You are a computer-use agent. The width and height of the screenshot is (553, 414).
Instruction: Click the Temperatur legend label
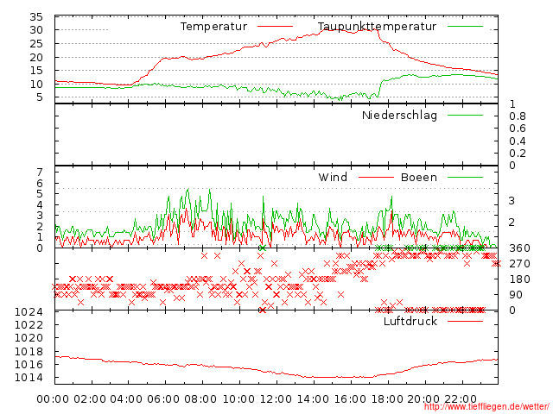coord(213,27)
